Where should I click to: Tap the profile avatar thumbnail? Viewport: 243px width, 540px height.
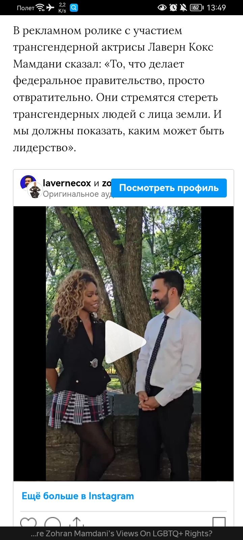[31, 186]
